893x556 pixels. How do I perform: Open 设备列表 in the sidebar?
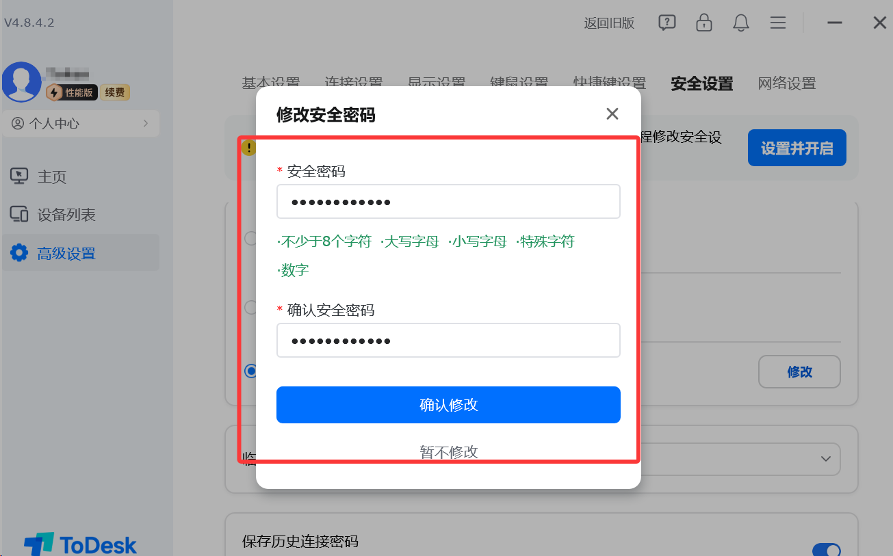pos(53,215)
